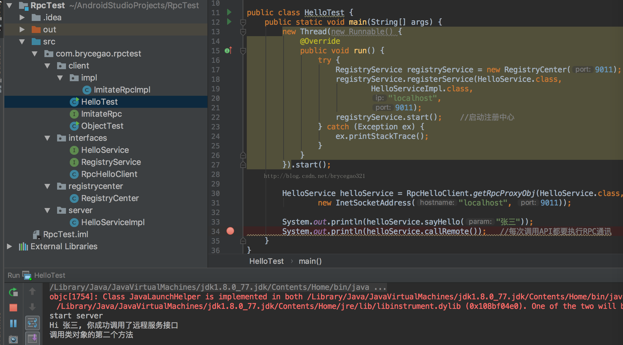Select HelloTest in editor breadcrumb
This screenshot has width=623, height=345.
pos(266,261)
